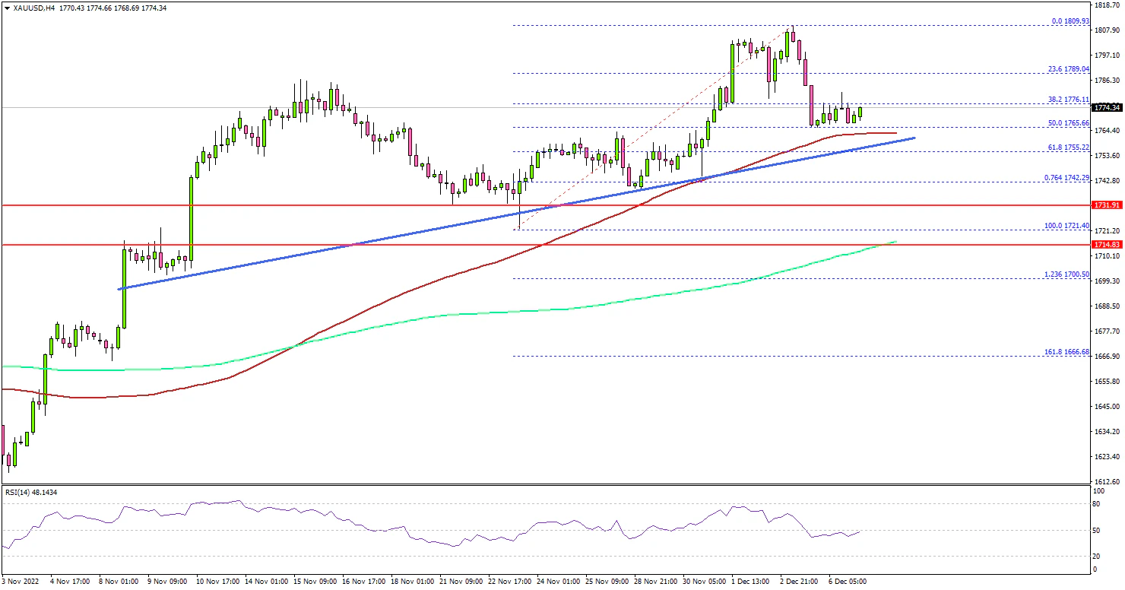1125x590 pixels.
Task: Click the RSI 50 level scale value
Action: [x=1095, y=531]
